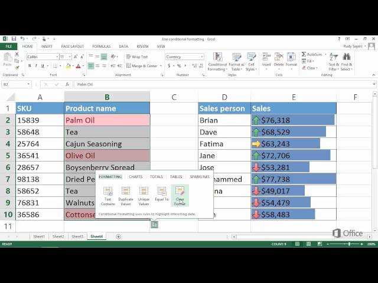Viewport: 378px width, 283px height.
Task: Open Sort & Filter
Action: click(x=334, y=62)
